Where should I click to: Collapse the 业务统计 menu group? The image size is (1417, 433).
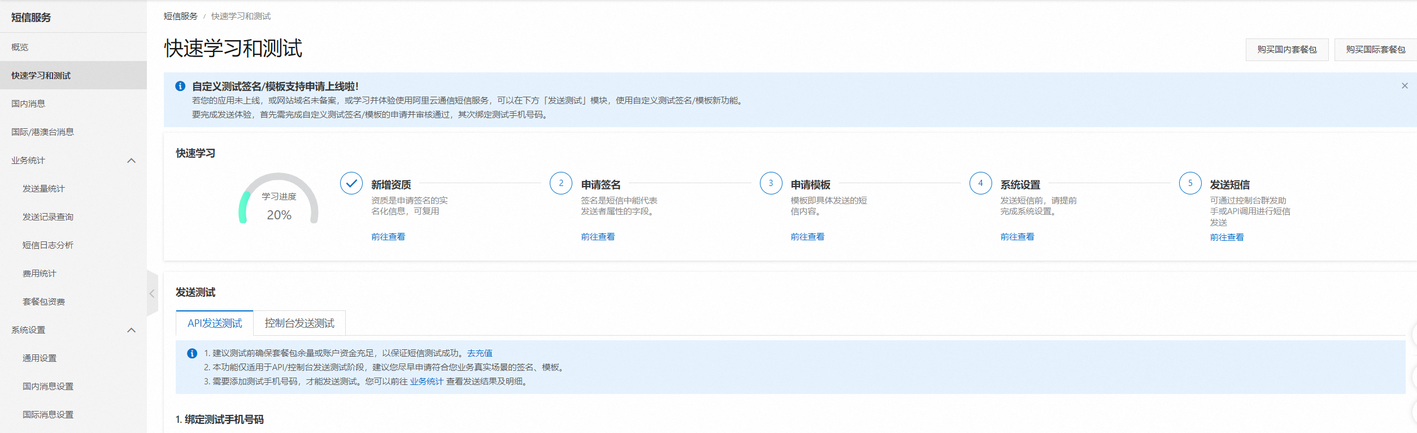click(131, 161)
